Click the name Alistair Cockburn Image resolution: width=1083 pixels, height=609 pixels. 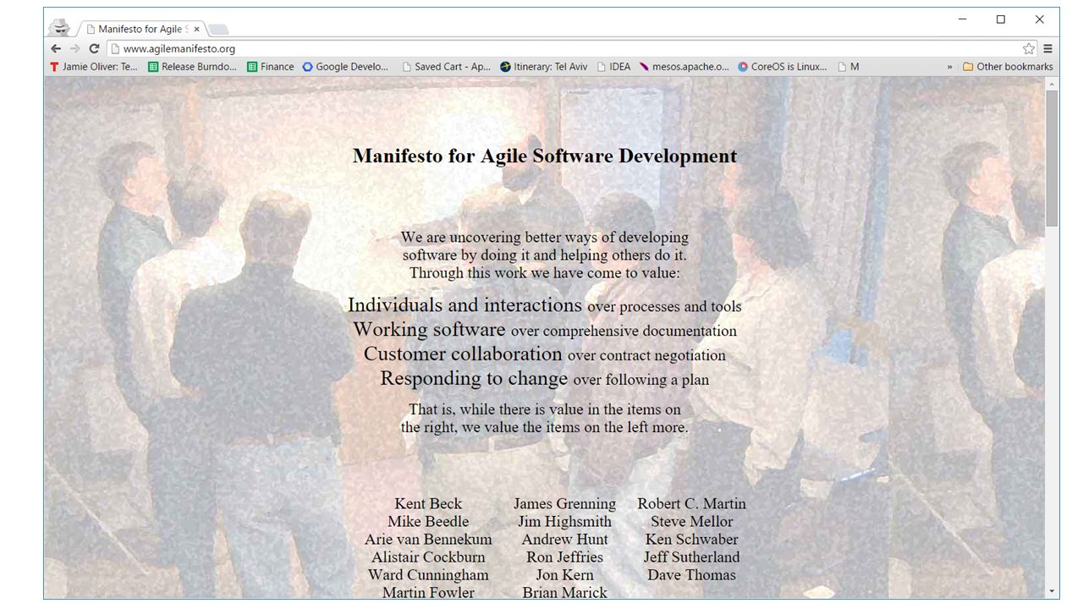pos(428,557)
